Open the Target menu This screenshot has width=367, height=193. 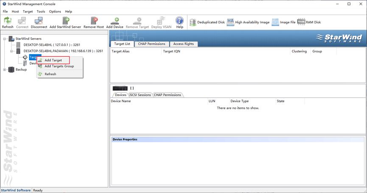point(28,11)
